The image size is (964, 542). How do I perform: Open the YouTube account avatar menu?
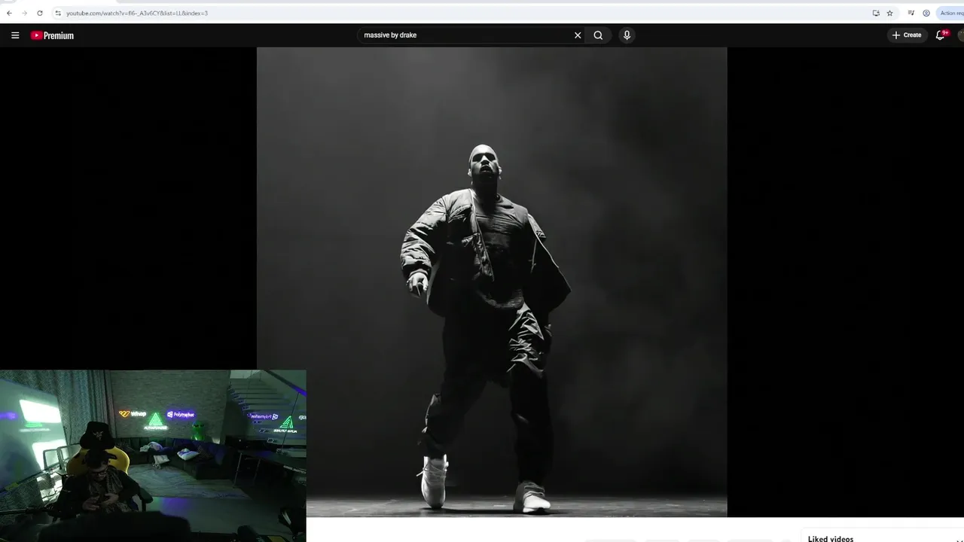961,35
